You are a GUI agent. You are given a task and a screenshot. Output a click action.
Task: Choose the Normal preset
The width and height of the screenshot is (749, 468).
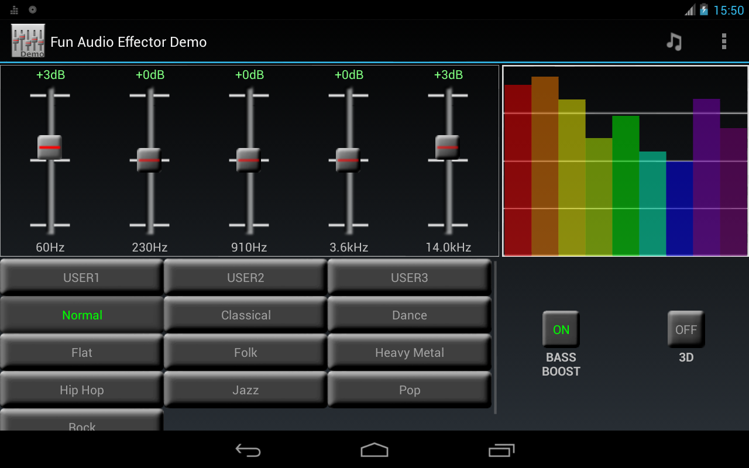tap(81, 315)
